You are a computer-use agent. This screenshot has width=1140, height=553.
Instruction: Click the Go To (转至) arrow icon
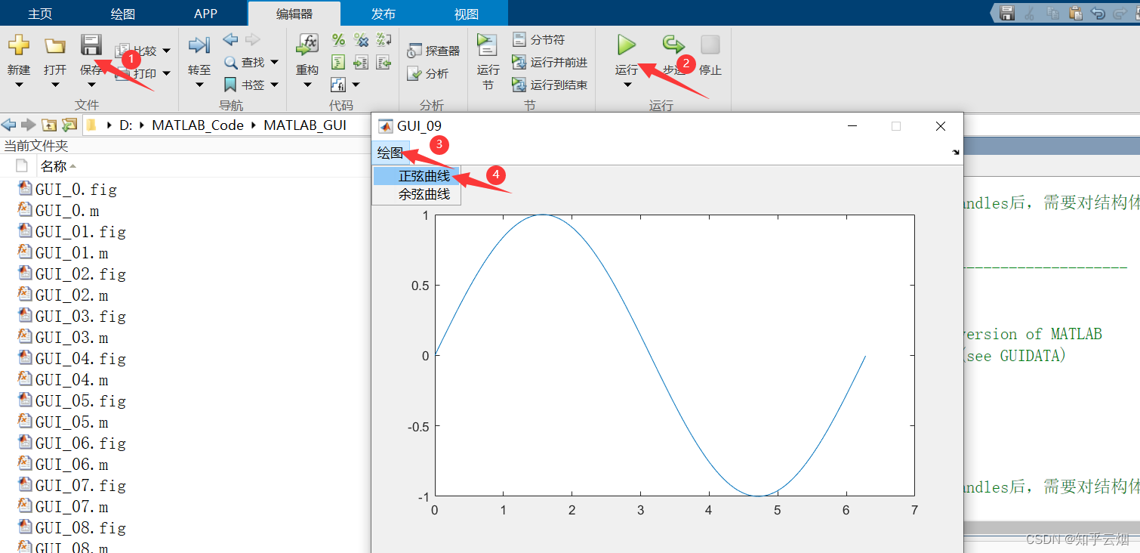coord(199,45)
